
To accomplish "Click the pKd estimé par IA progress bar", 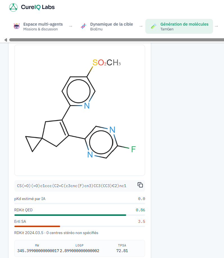I will [80, 204].
